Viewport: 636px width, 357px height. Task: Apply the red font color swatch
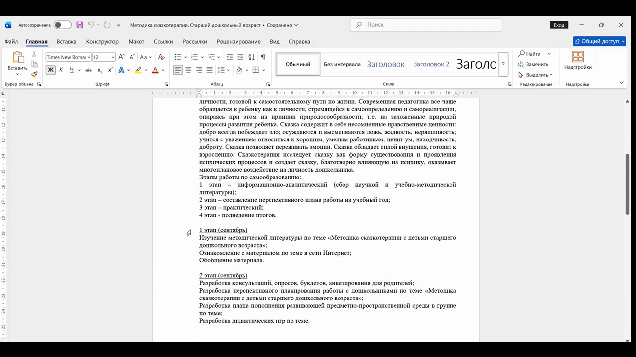click(155, 70)
